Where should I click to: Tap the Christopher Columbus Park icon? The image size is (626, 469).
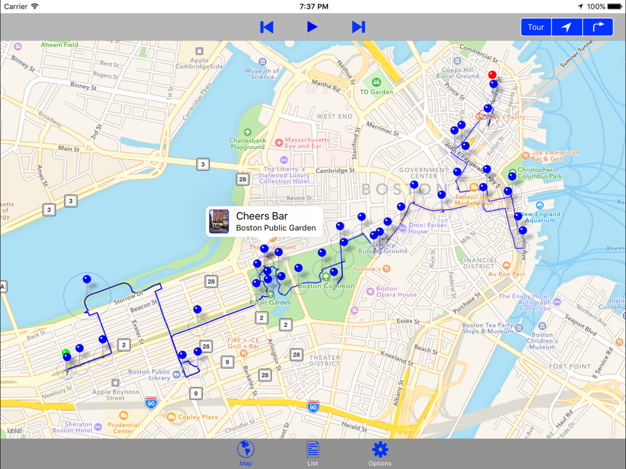[x=513, y=172]
